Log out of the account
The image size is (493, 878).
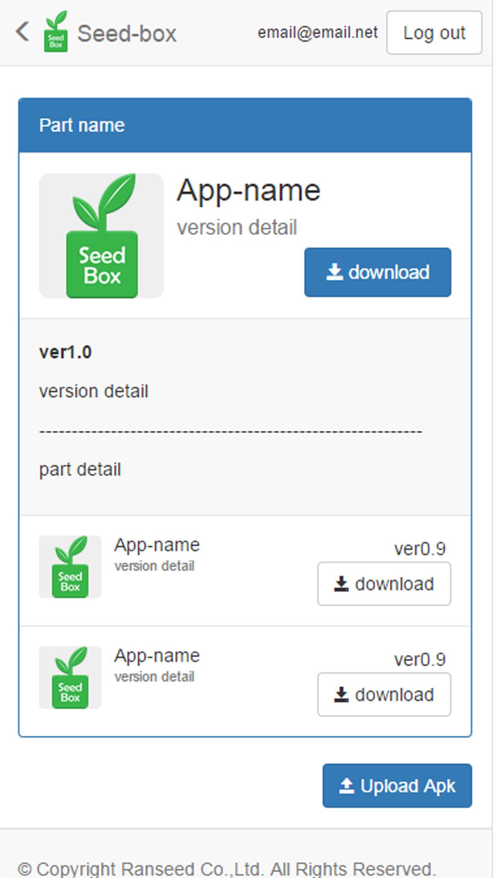434,33
